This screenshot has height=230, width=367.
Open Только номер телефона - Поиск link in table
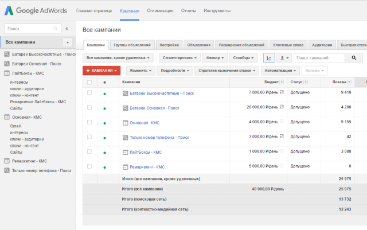click(159, 138)
